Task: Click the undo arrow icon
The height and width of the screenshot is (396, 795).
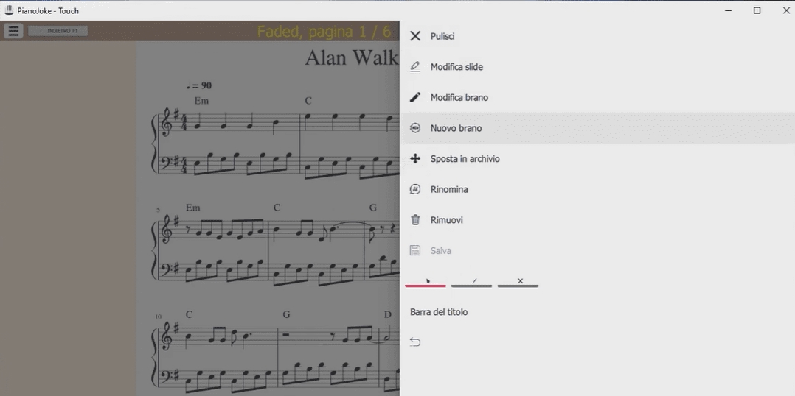Action: pos(415,342)
